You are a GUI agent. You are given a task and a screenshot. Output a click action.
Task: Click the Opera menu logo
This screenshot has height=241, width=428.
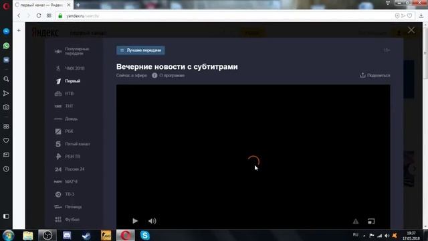pos(6,6)
